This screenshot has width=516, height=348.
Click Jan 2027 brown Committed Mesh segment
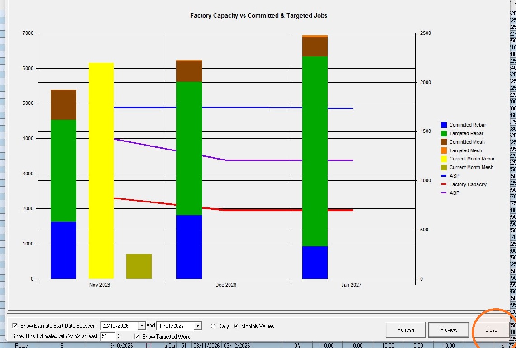pos(314,47)
